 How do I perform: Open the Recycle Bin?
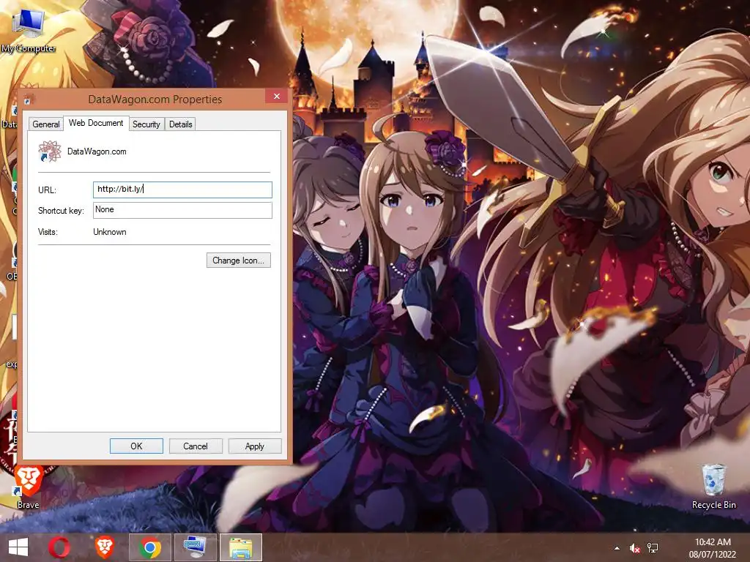[713, 487]
